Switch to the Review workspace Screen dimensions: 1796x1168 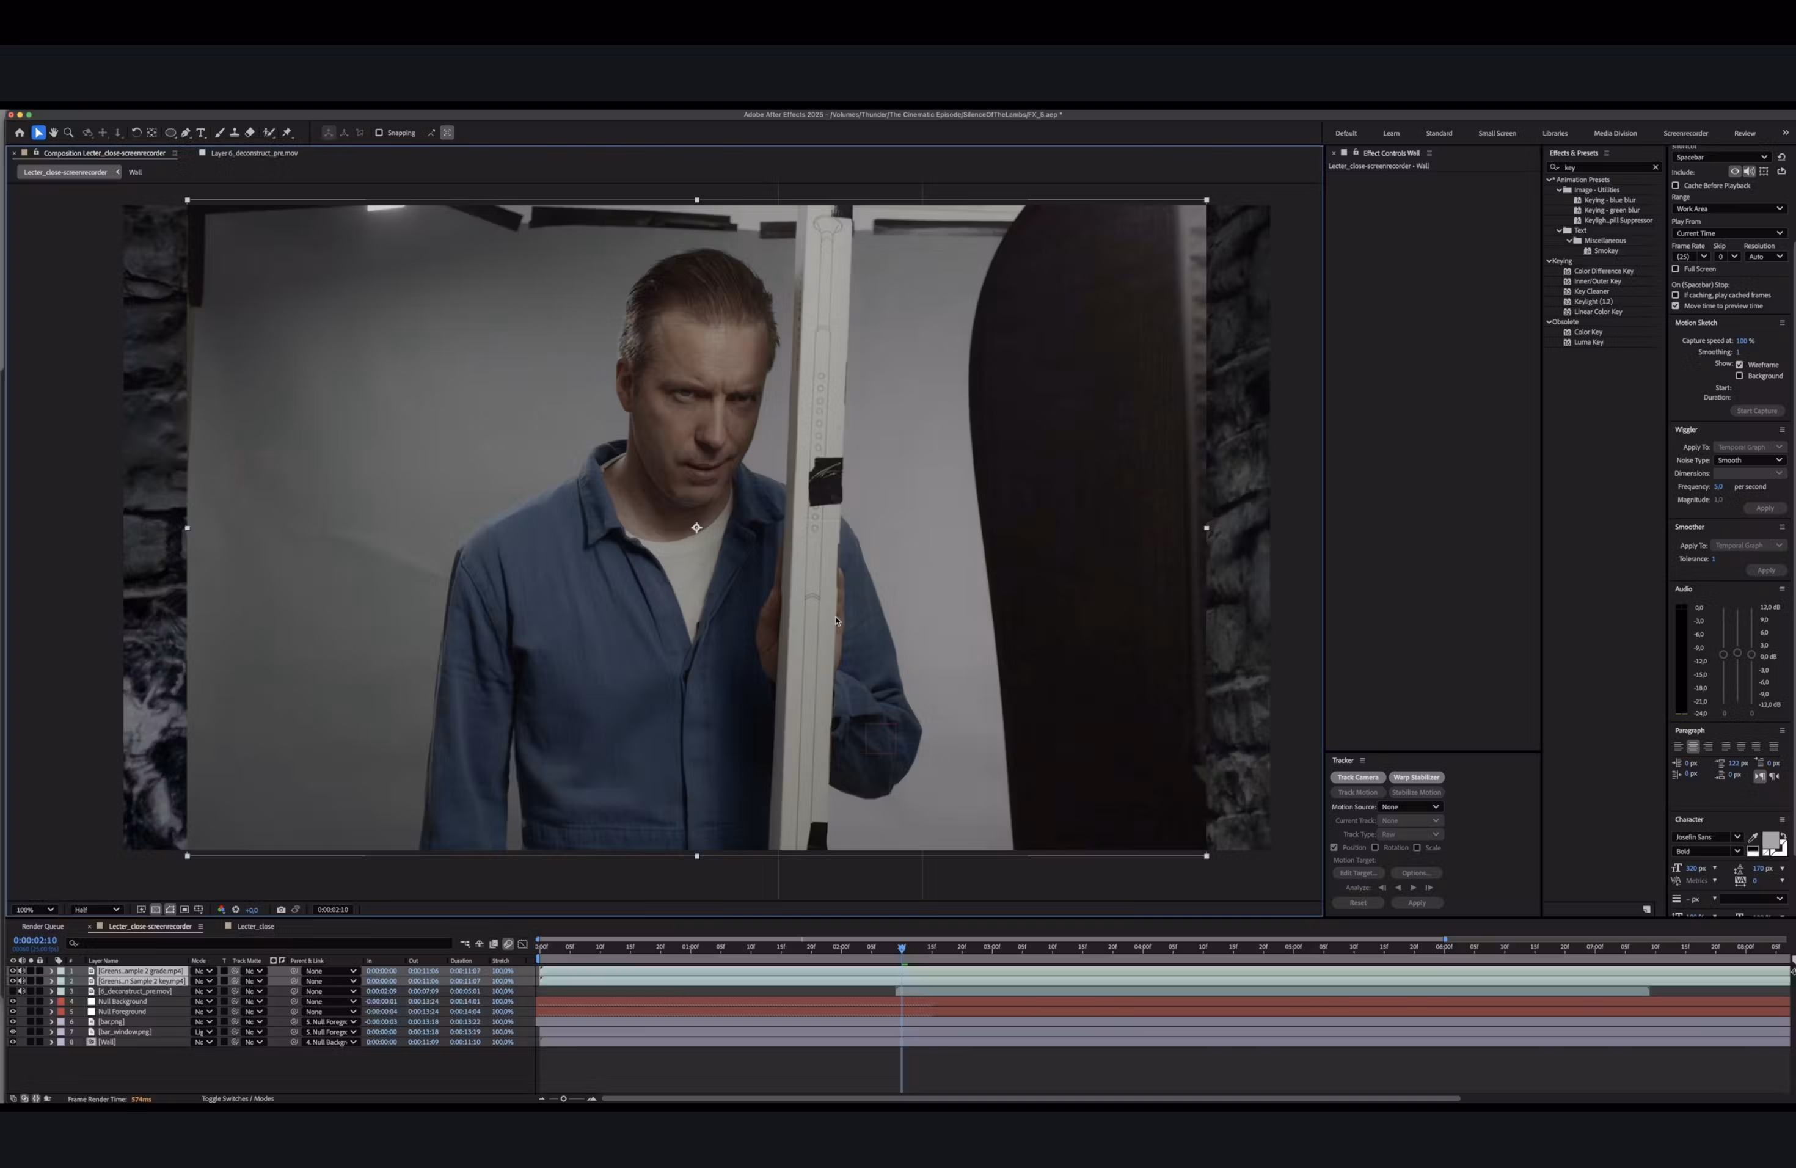(1745, 134)
